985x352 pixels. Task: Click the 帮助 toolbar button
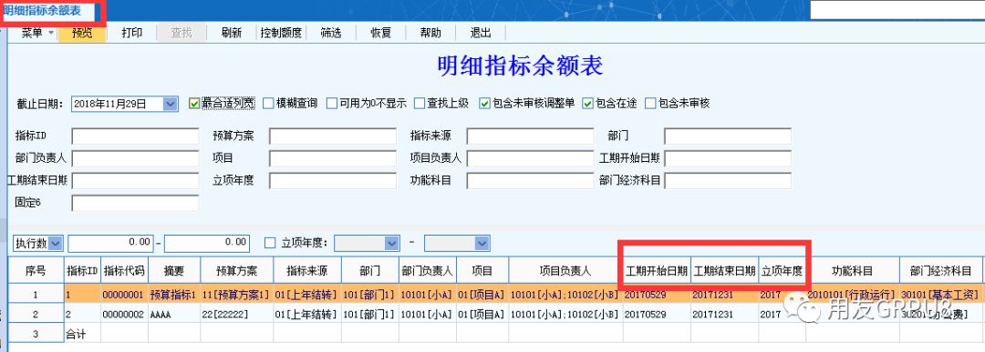430,33
